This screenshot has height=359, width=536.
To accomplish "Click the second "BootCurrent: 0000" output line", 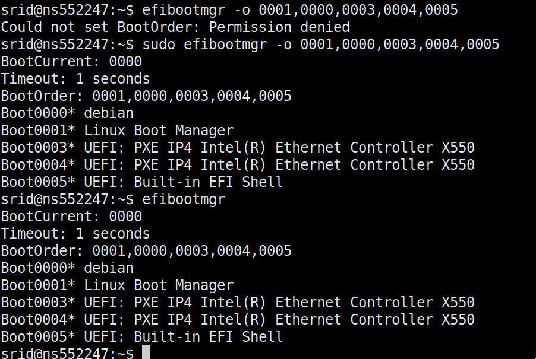I will (x=71, y=217).
